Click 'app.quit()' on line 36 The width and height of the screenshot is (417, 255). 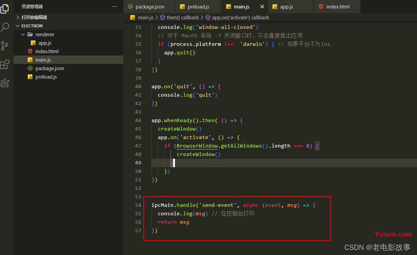(180, 53)
